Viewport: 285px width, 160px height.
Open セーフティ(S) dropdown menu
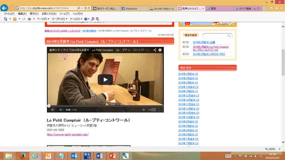point(60,19)
